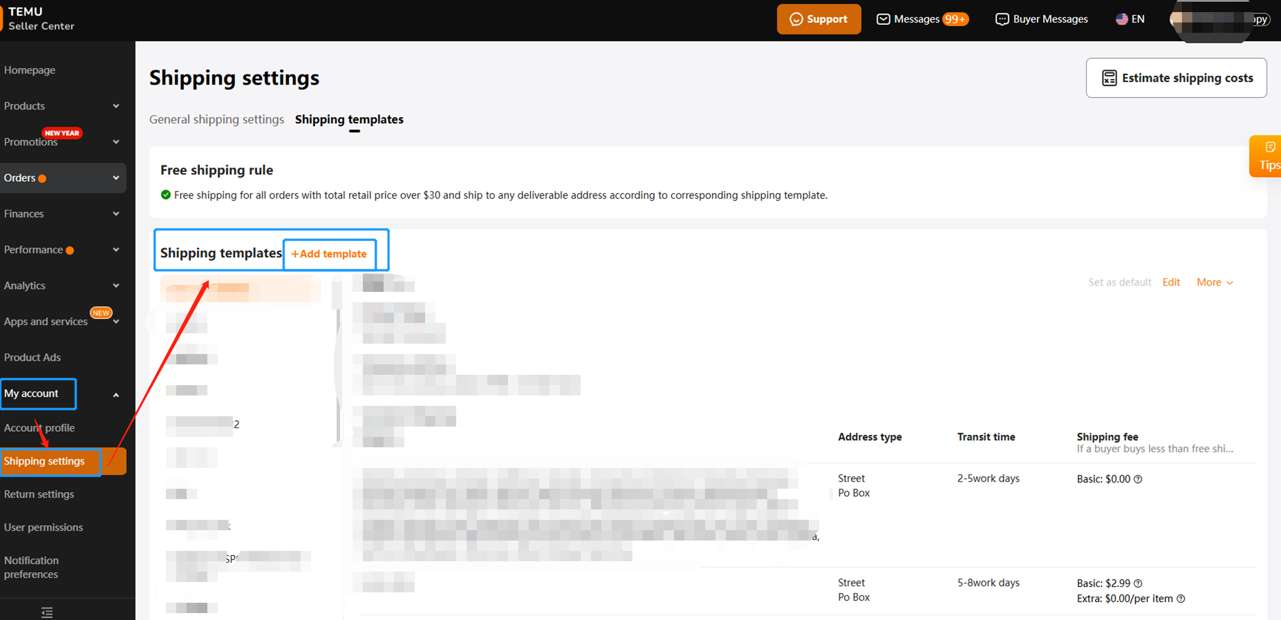This screenshot has width=1281, height=620.
Task: Collapse the My account section
Action: [116, 395]
